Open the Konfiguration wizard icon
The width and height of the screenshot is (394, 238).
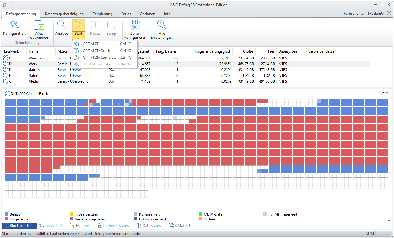(14, 25)
